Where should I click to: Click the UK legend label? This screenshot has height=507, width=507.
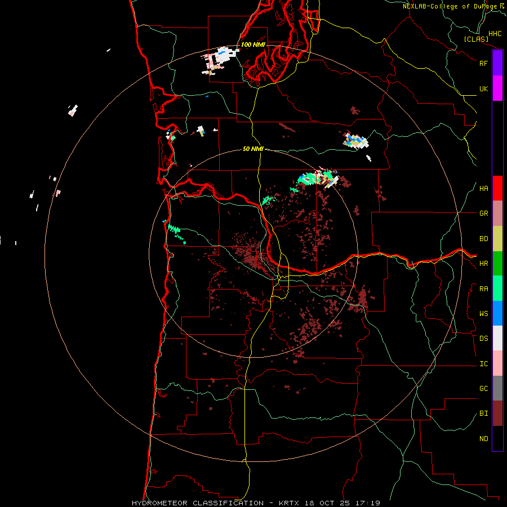point(483,88)
